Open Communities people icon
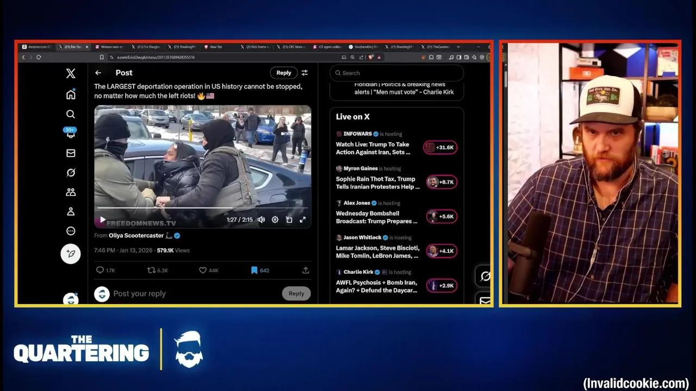 [x=71, y=192]
